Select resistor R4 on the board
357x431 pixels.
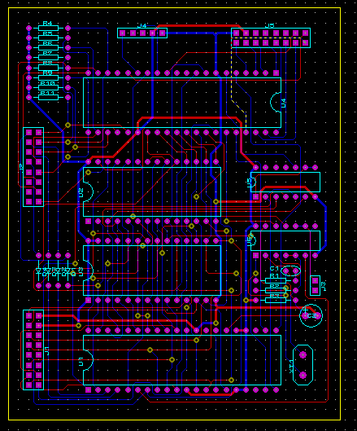pos(48,28)
